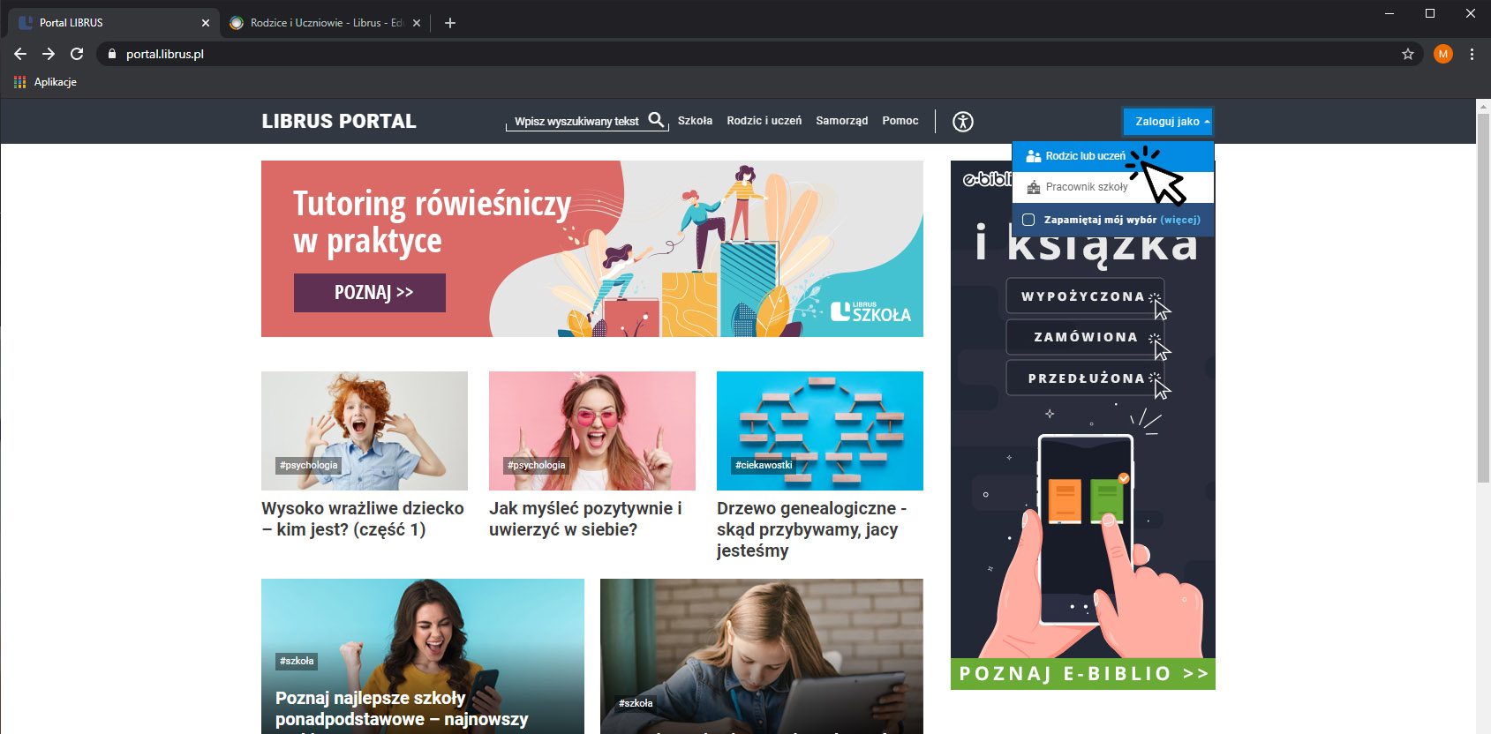Image resolution: width=1491 pixels, height=734 pixels.
Task: Bookmark this page with star icon
Action: pos(1407,54)
